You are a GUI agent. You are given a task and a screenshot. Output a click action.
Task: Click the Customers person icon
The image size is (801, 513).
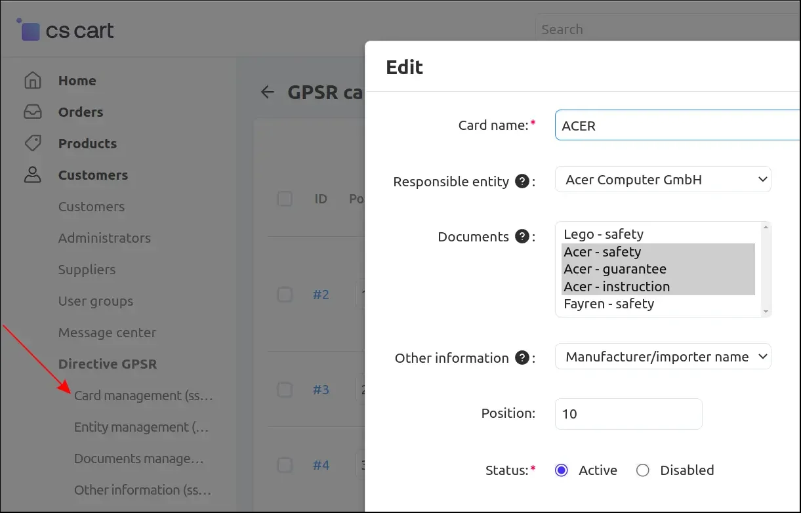(32, 175)
